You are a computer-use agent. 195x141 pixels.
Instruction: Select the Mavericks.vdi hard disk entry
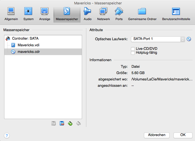(27, 45)
